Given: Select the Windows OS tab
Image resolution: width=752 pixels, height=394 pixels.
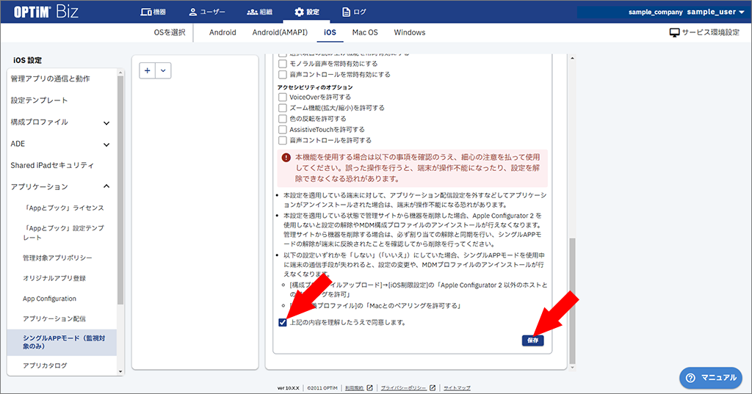Looking at the screenshot, I should point(409,33).
